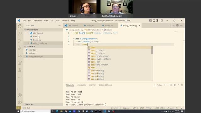
Task: Toggle the secondary side bar layout icon
Action: coord(157,20)
